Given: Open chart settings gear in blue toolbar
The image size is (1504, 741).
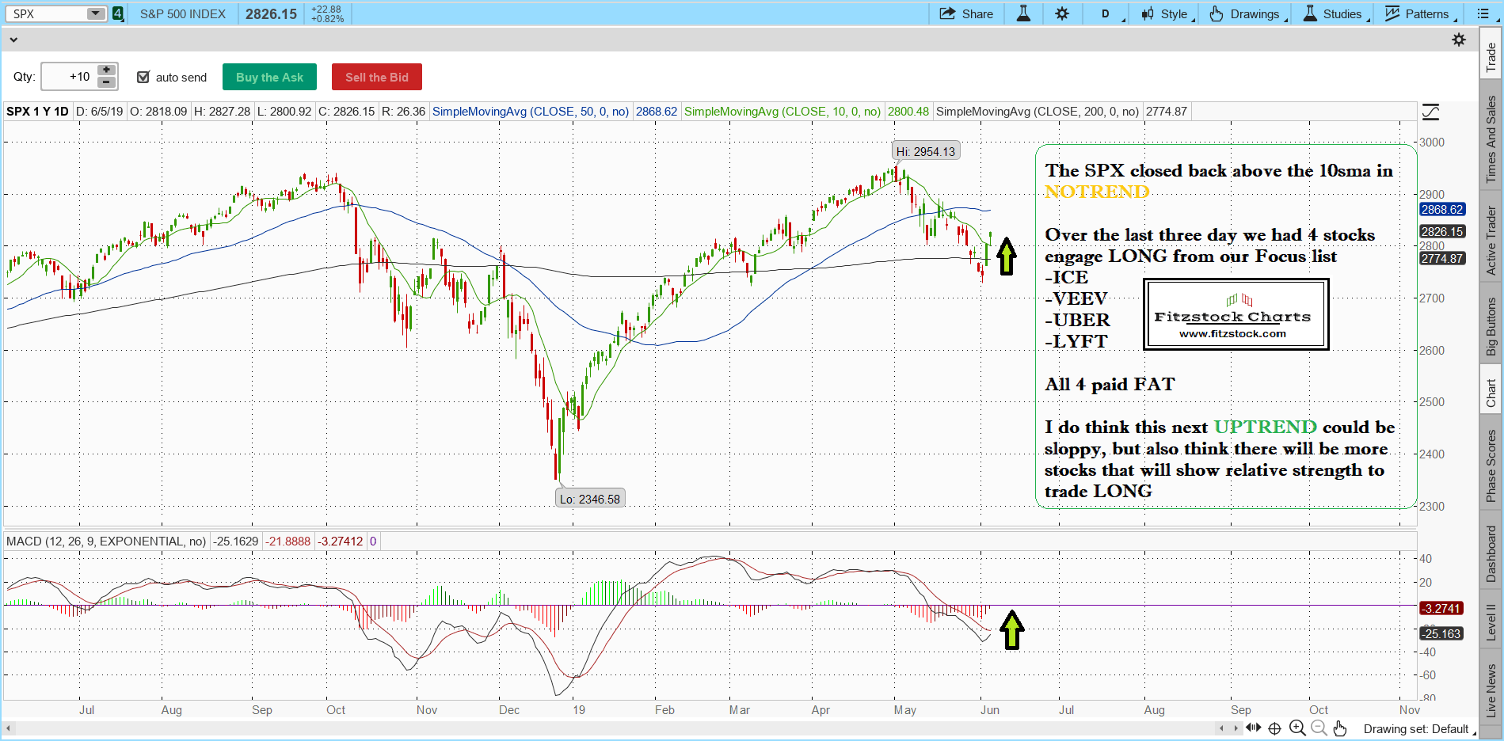Looking at the screenshot, I should (1062, 13).
